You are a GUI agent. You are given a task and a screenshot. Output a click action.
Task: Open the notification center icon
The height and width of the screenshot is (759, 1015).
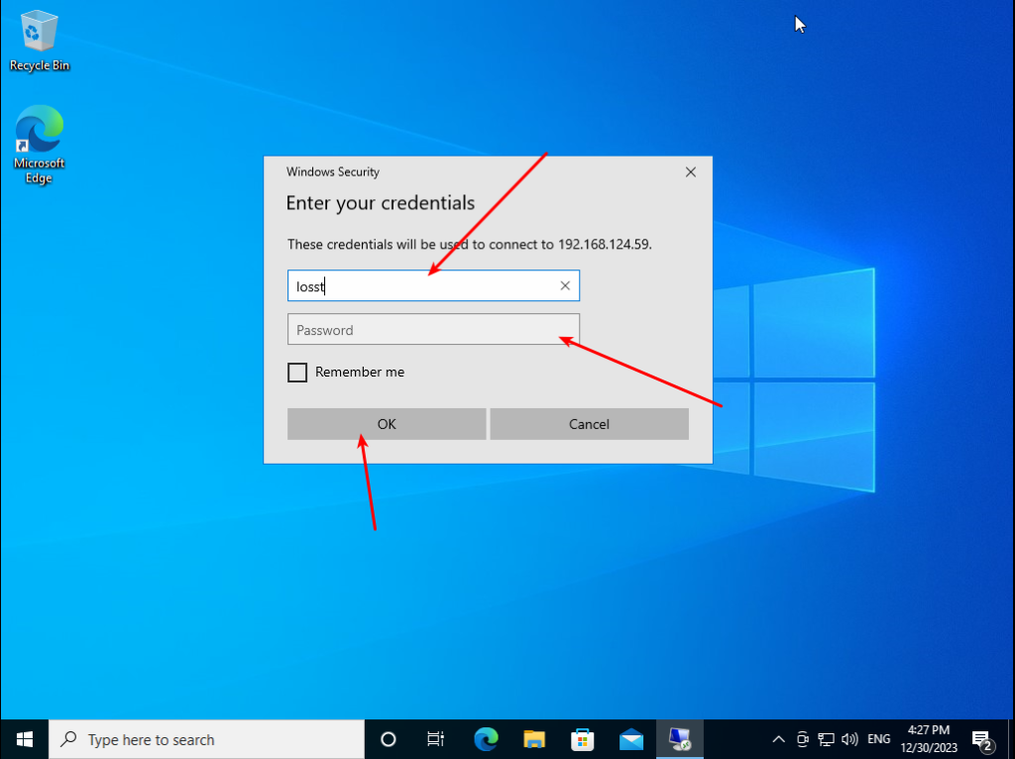[982, 739]
